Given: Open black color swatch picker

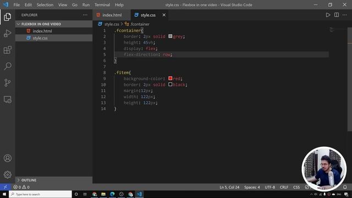Looking at the screenshot, I should (x=170, y=84).
